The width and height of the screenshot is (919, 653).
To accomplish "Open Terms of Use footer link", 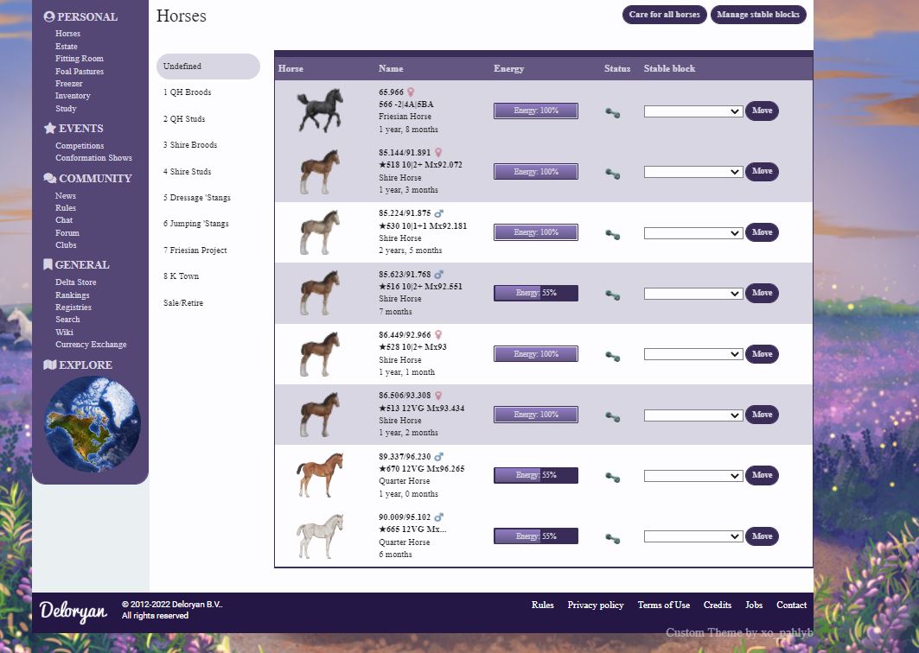I will (x=663, y=605).
